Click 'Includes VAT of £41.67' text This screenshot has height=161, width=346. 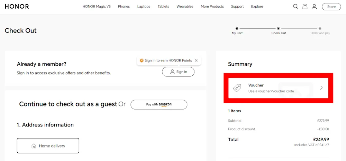click(x=312, y=145)
